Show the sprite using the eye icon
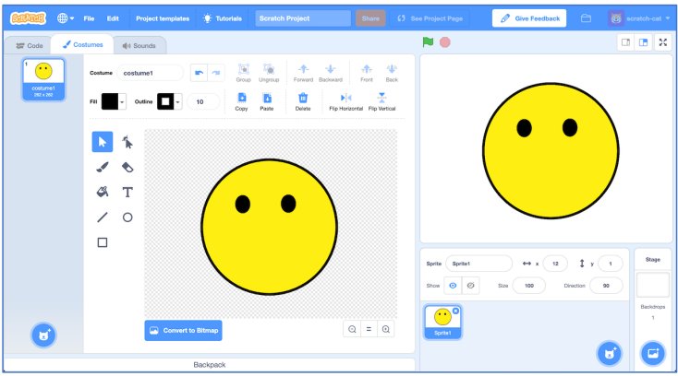 point(453,286)
